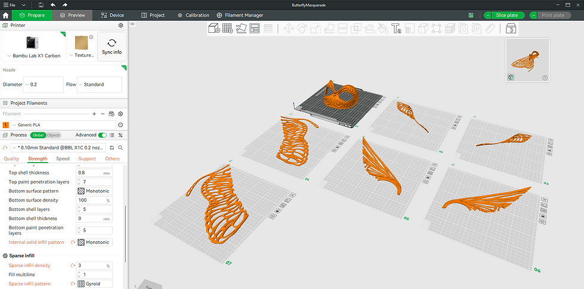Screen dimensions: 584x289
Task: Click the list icon beside Advanced toggle
Action: click(112, 135)
